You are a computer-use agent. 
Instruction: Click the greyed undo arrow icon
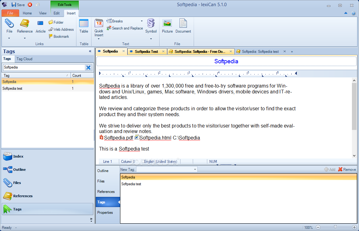[x=38, y=5]
